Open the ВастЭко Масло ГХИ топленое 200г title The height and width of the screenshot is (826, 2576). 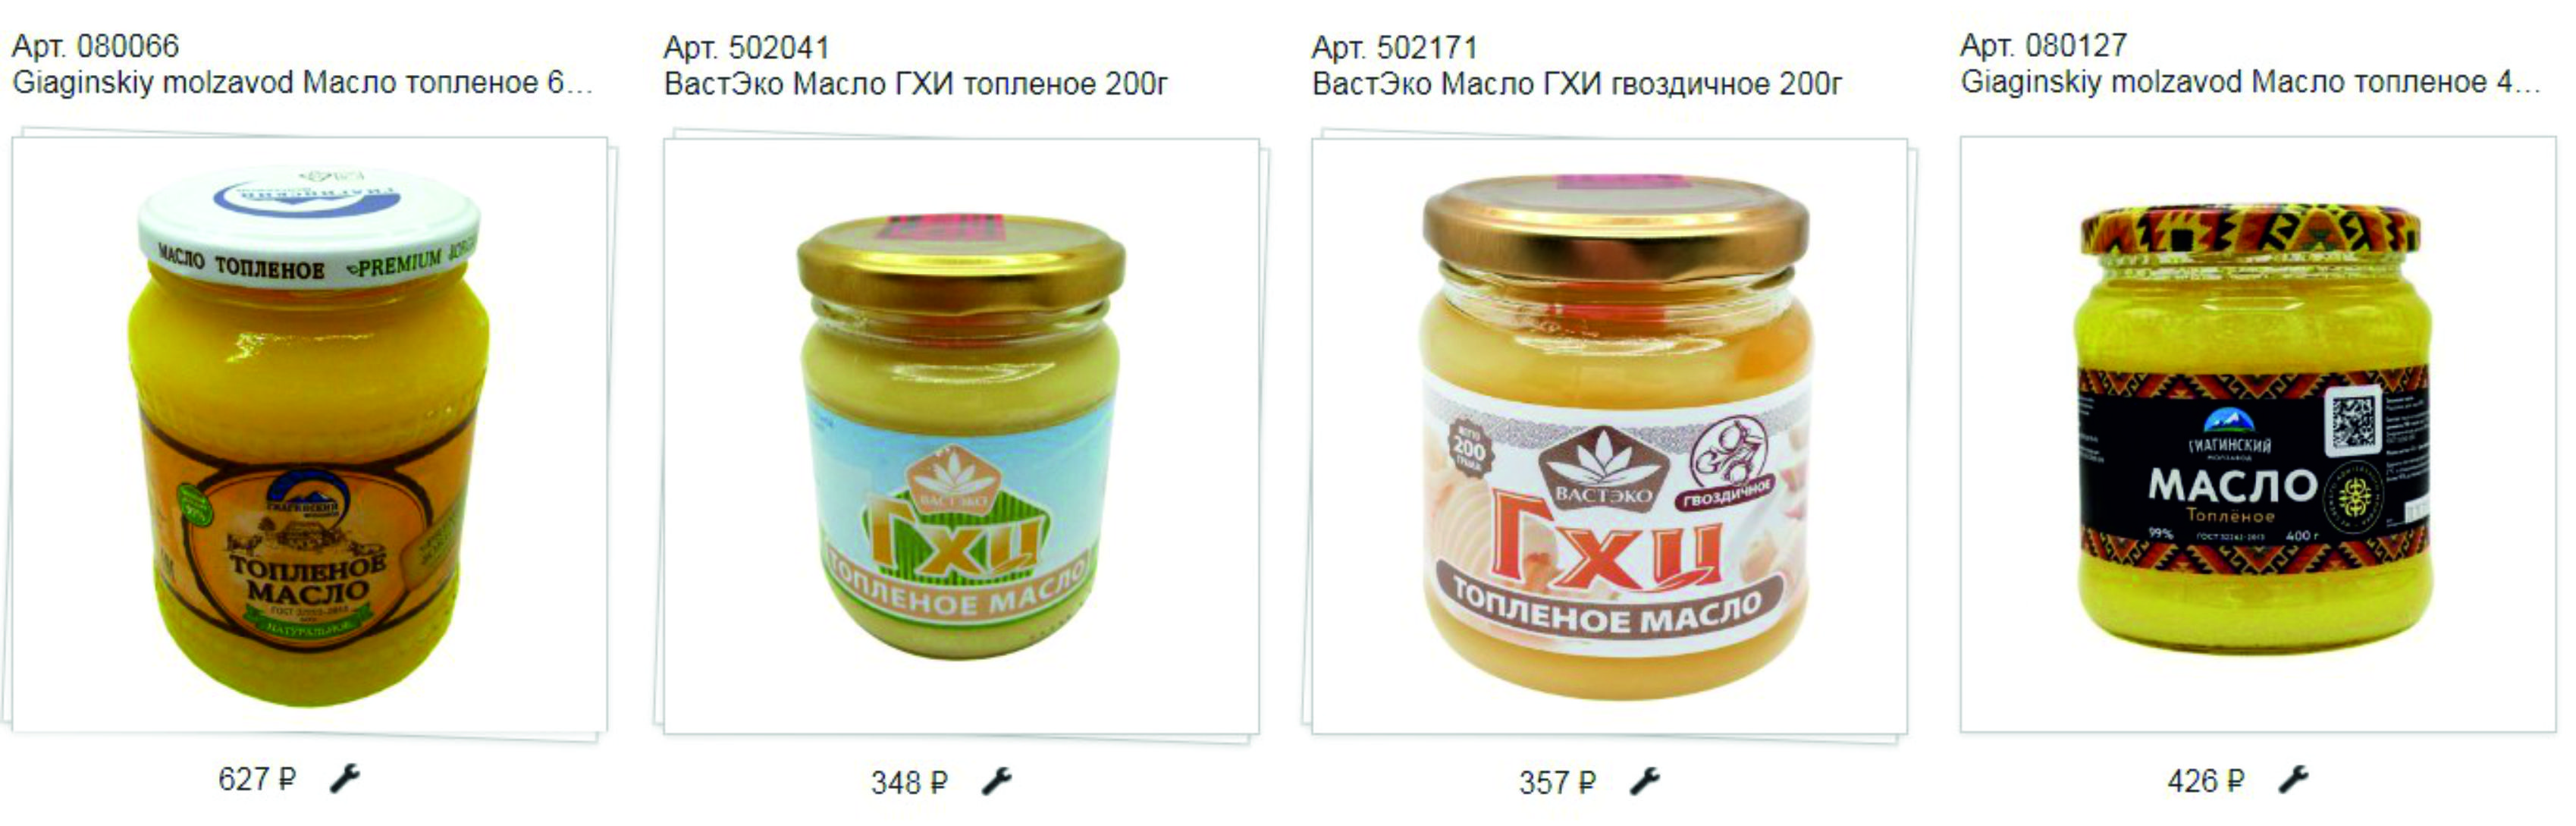(x=915, y=84)
